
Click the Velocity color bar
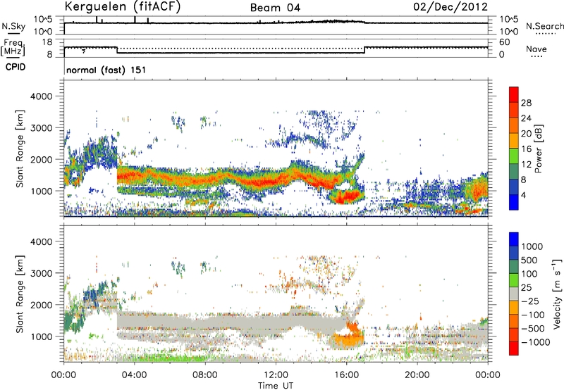click(514, 294)
